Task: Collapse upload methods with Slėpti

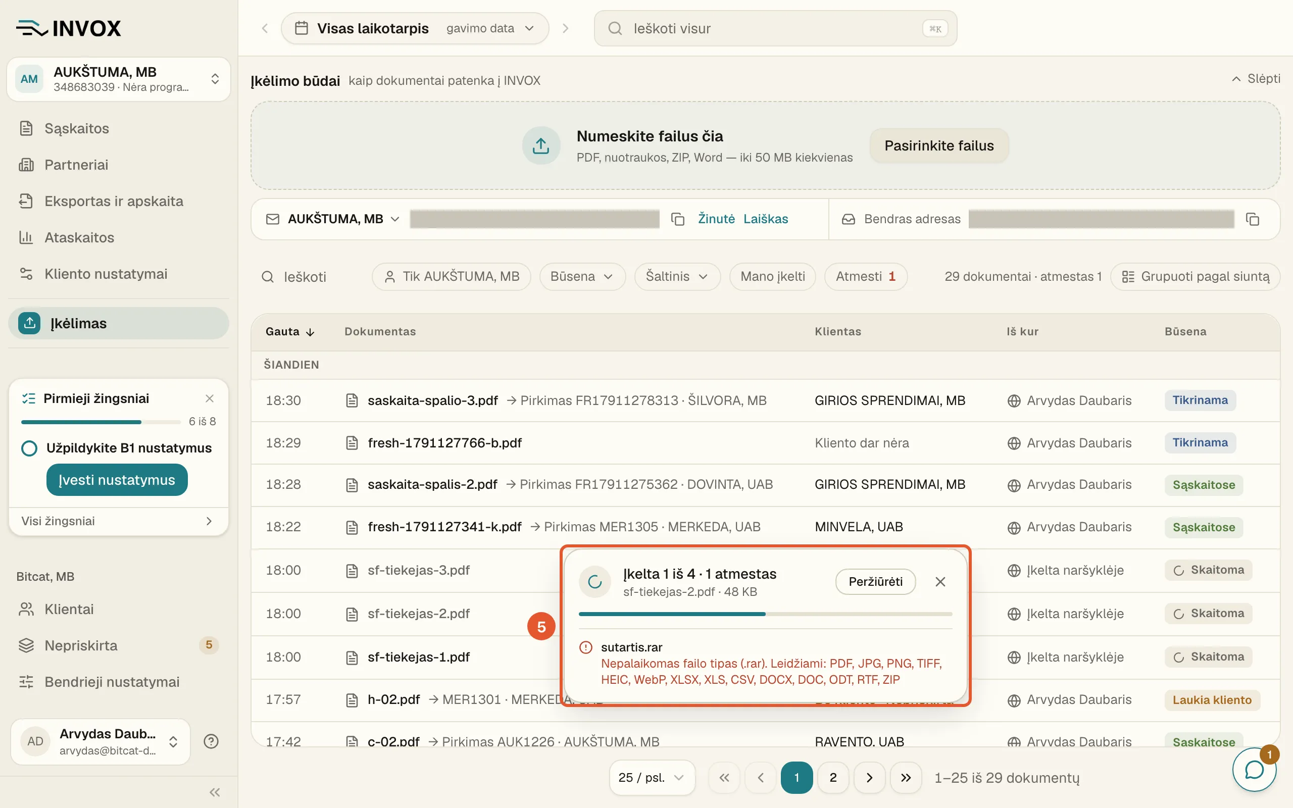Action: [x=1256, y=79]
